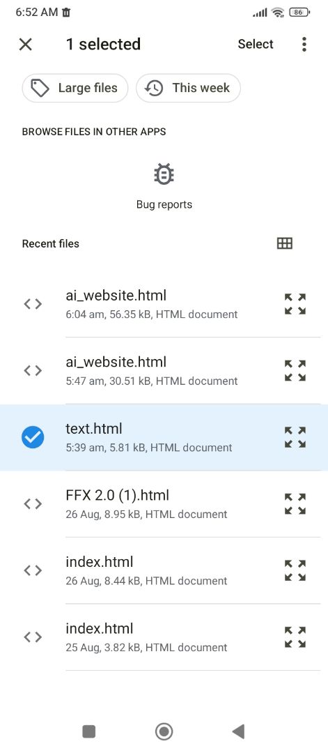Open the three-dot overflow menu
The image size is (328, 753).
[x=304, y=44]
